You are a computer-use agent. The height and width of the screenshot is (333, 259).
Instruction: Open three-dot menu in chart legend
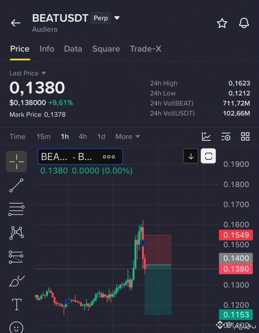click(x=109, y=157)
